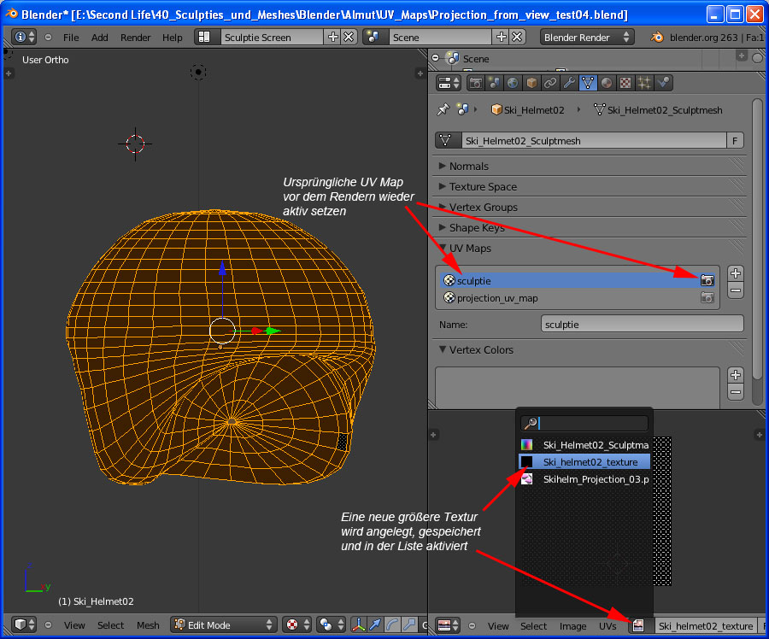
Task: Enable render camera on projection_uv_map
Action: click(707, 298)
